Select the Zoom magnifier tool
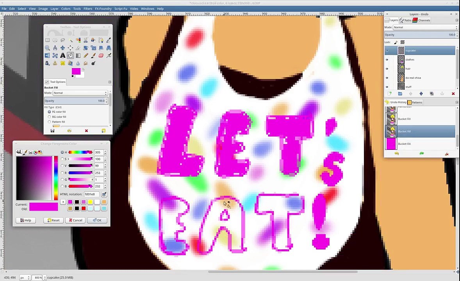Image resolution: width=460 pixels, height=281 pixels. (47, 48)
